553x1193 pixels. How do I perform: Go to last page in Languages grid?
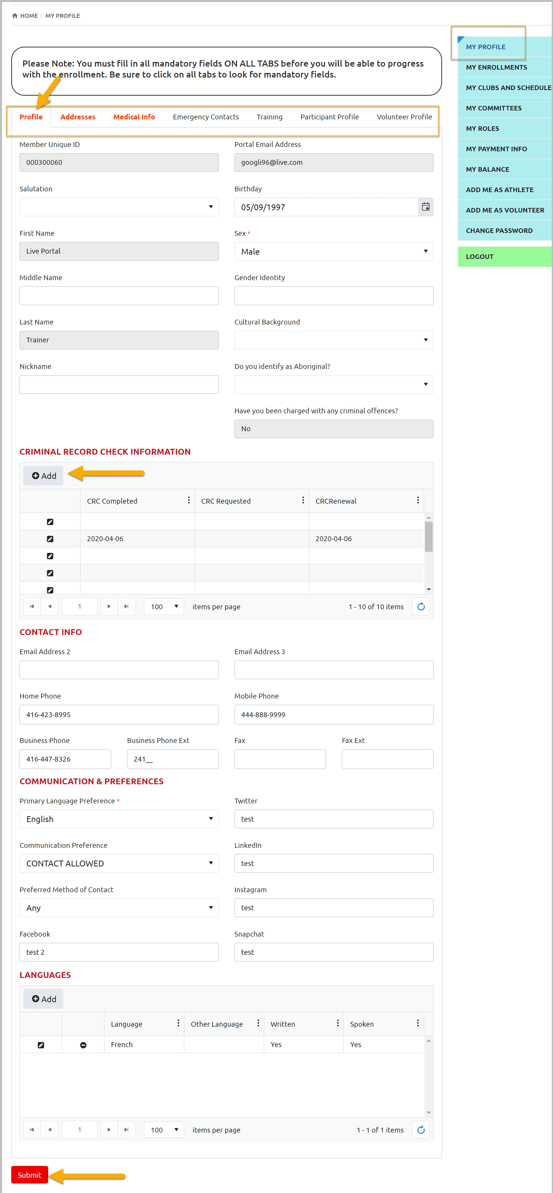tap(127, 1129)
